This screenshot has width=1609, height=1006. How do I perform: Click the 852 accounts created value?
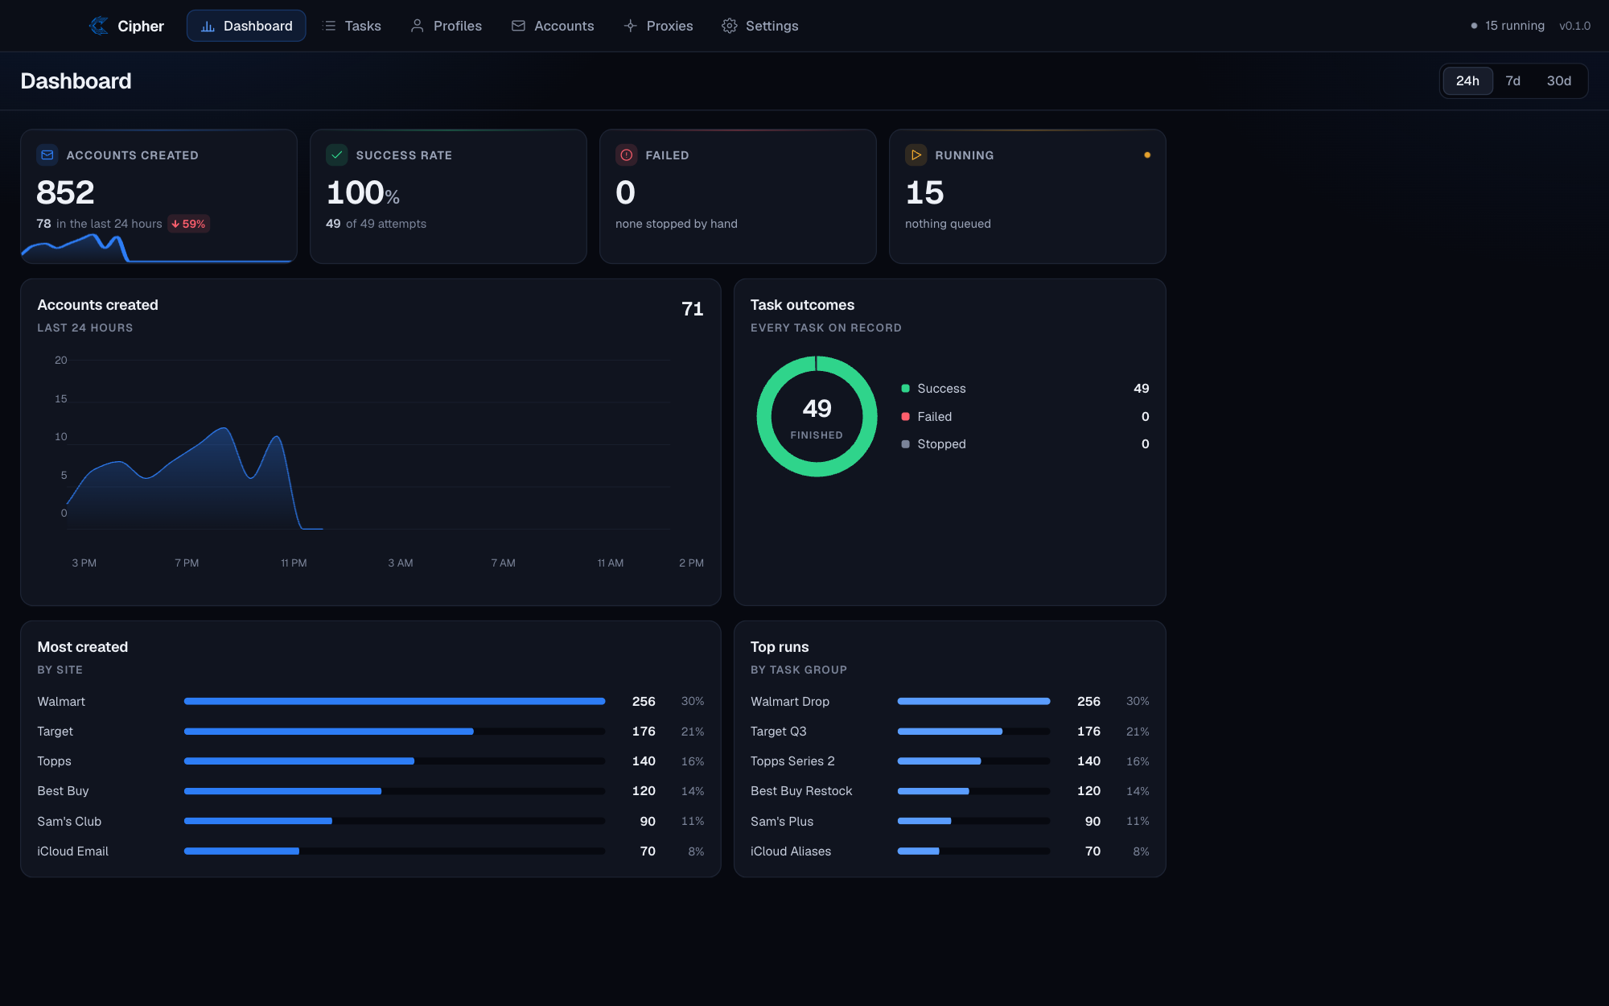click(65, 192)
